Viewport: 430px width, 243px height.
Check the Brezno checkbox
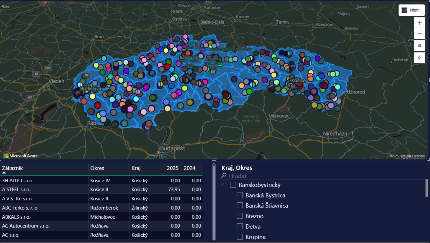[x=240, y=216]
